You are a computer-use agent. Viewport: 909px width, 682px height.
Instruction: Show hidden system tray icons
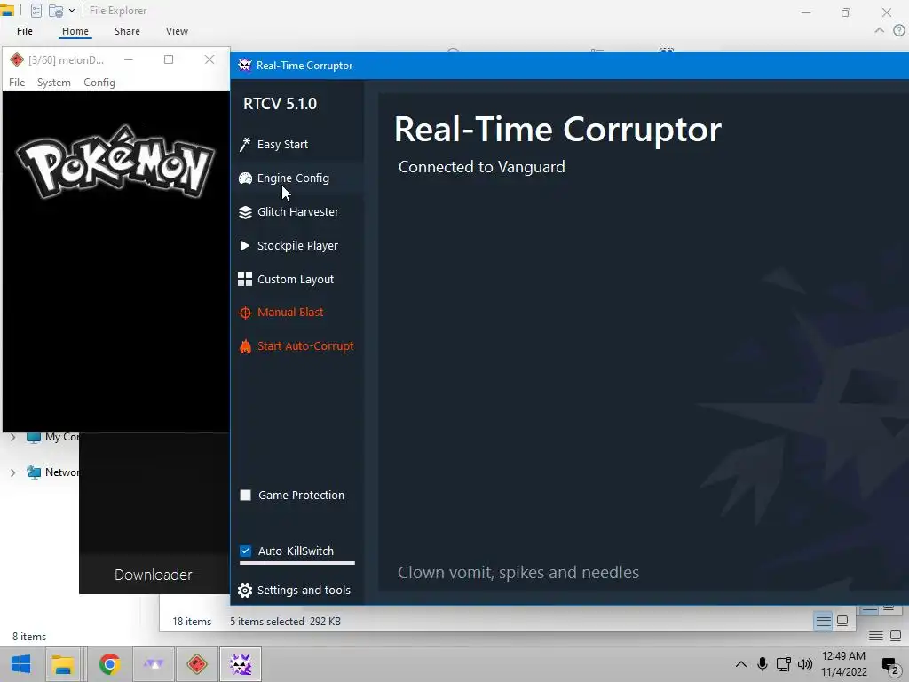[x=741, y=664]
